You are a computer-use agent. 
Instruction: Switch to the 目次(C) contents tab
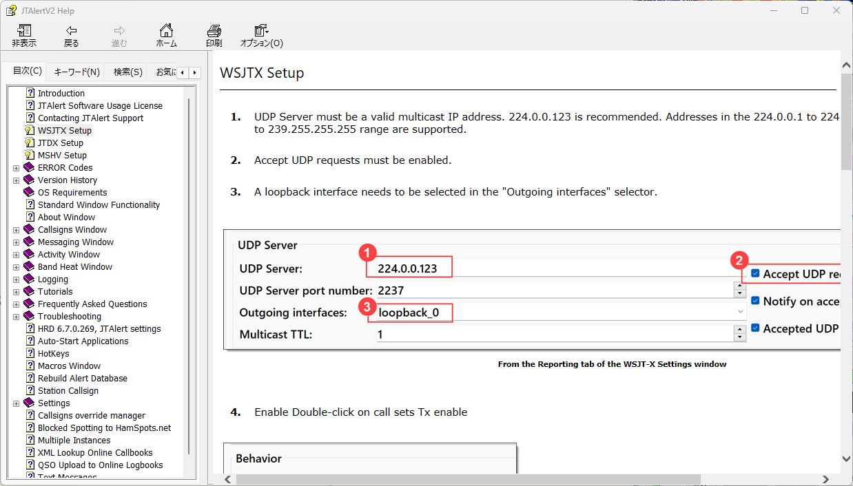[28, 71]
